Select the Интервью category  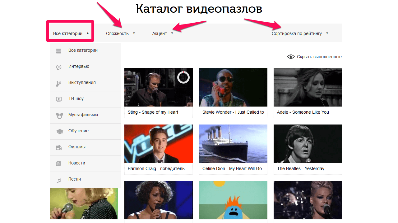(x=86, y=67)
